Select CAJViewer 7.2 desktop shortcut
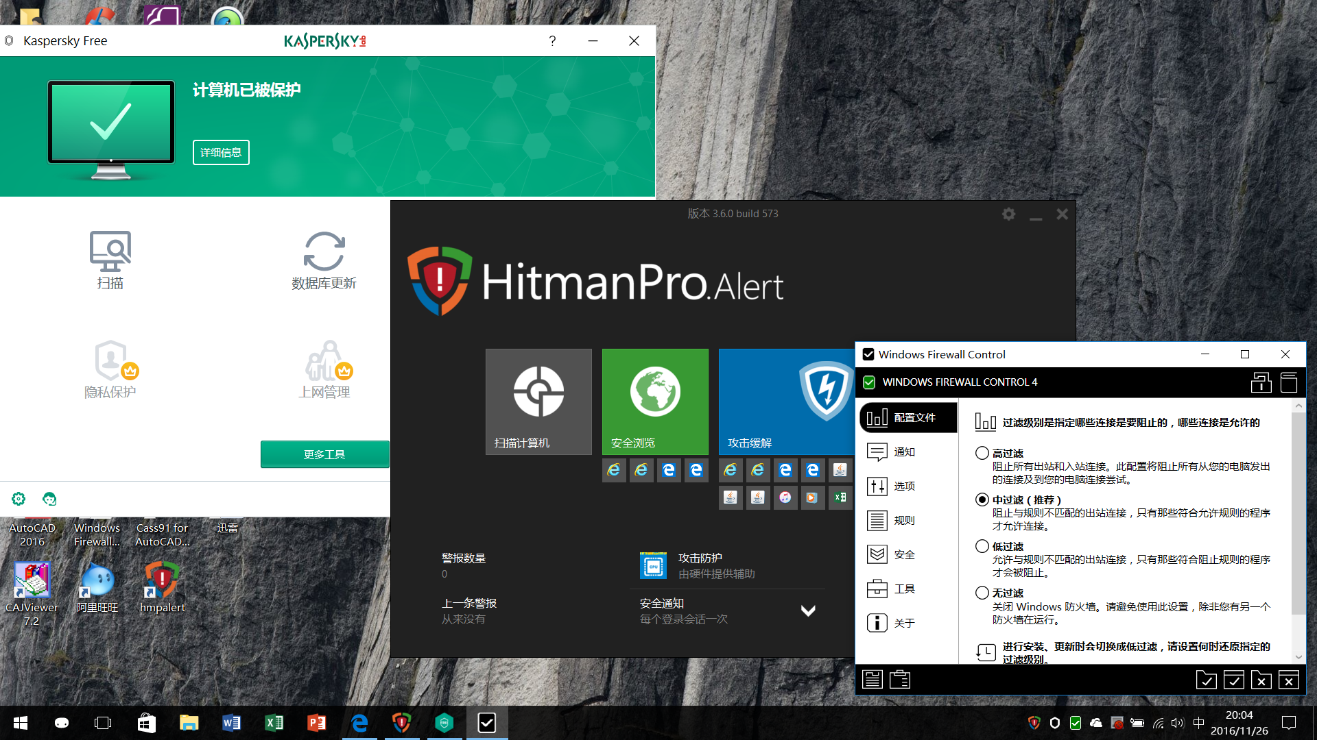The height and width of the screenshot is (740, 1317). tap(32, 594)
